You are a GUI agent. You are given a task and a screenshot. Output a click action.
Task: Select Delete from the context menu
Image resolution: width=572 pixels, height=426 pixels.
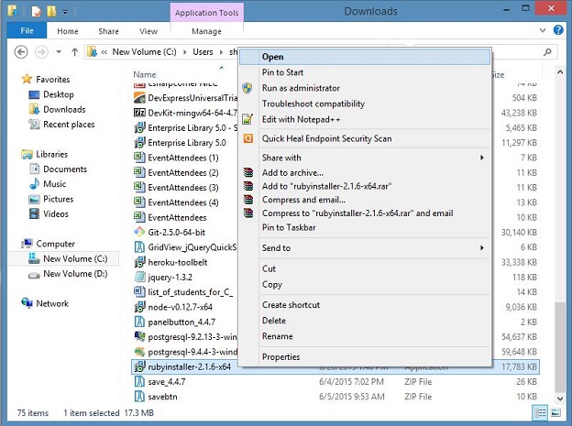(x=273, y=321)
